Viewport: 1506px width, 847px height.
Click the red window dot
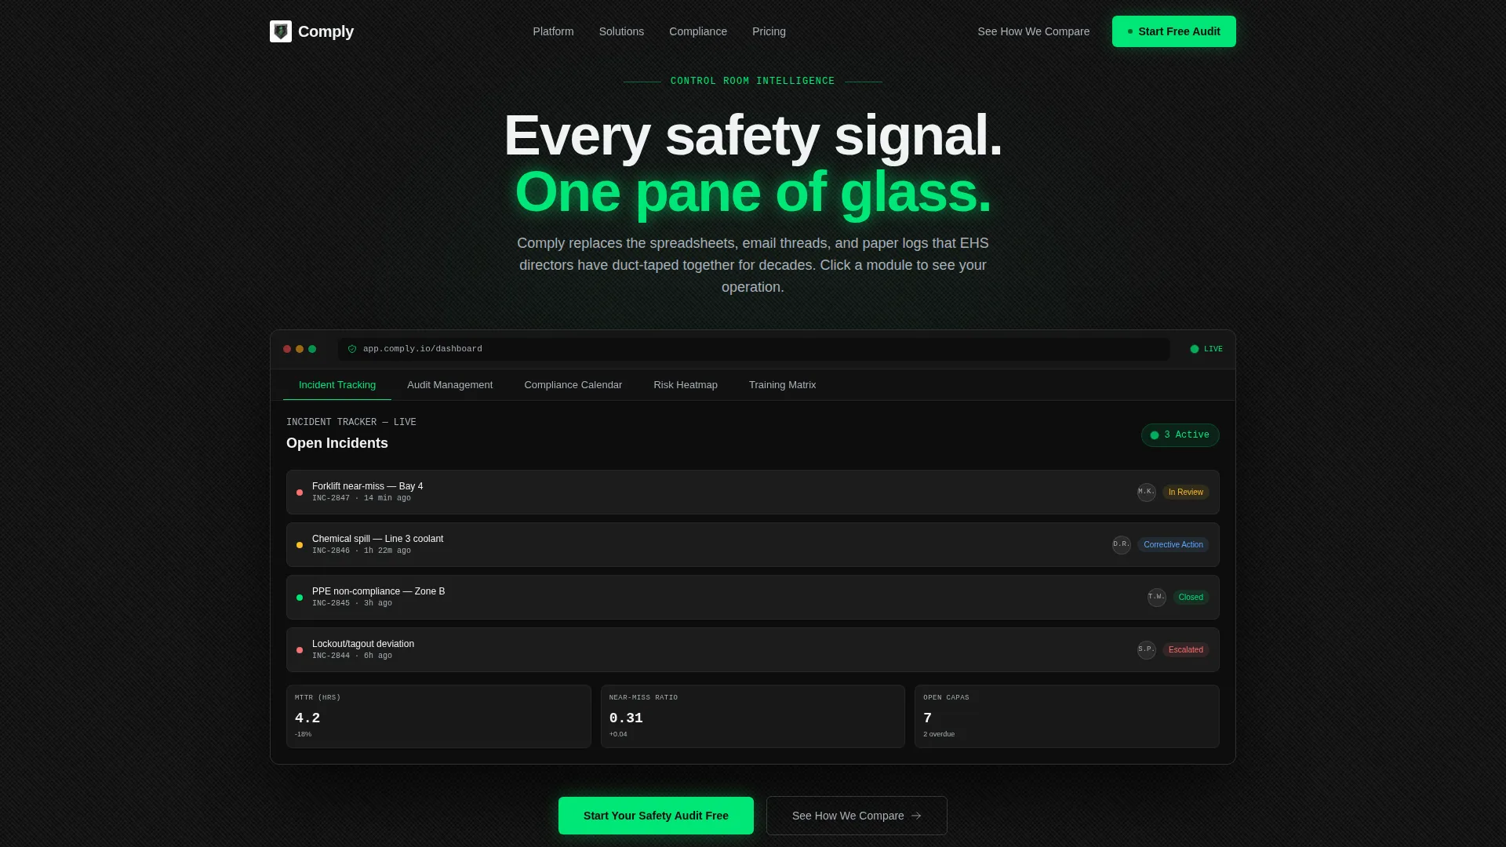tap(287, 349)
